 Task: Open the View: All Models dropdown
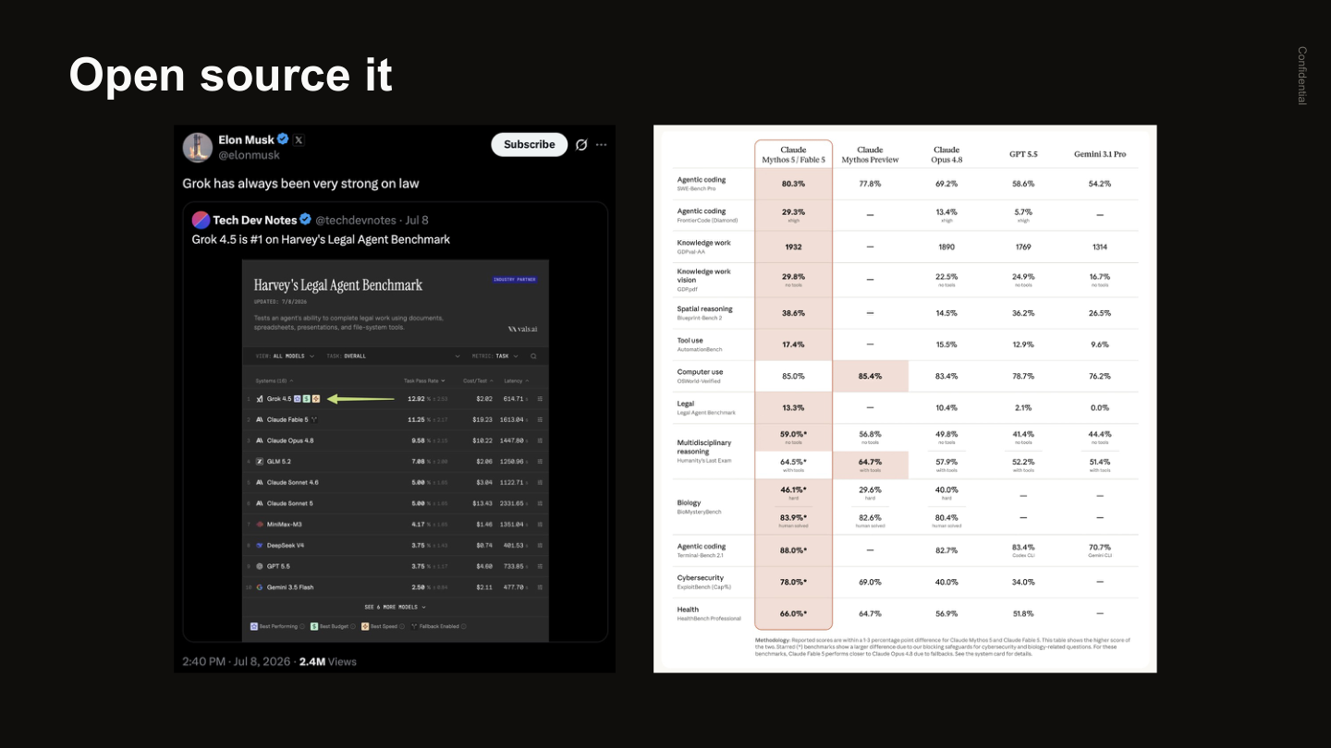tap(284, 356)
